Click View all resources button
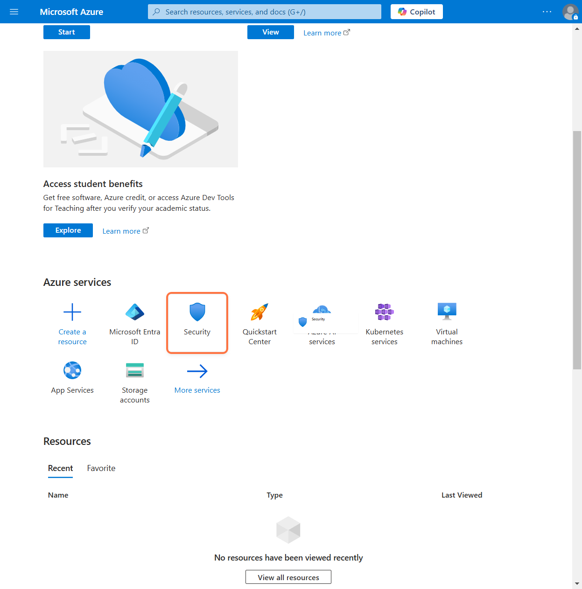Viewport: 582px width, 589px height. tap(288, 577)
